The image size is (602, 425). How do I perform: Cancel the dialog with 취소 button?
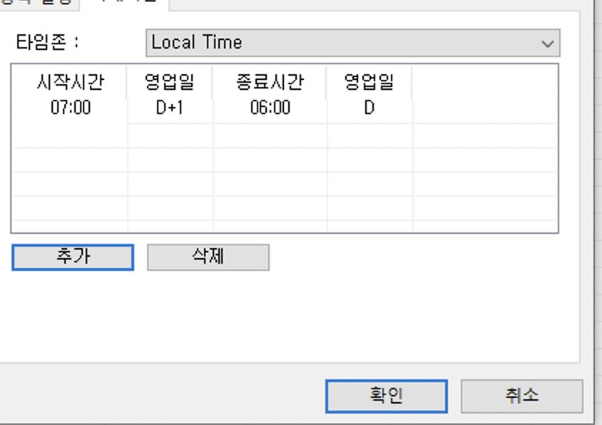click(521, 396)
